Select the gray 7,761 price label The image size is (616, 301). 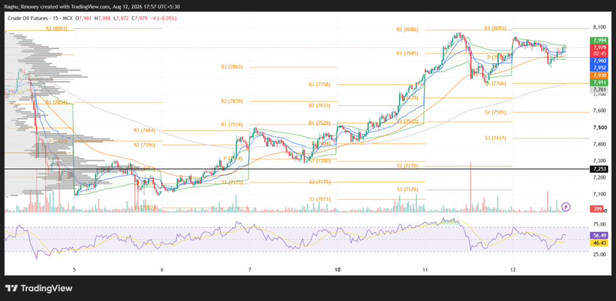pyautogui.click(x=600, y=90)
